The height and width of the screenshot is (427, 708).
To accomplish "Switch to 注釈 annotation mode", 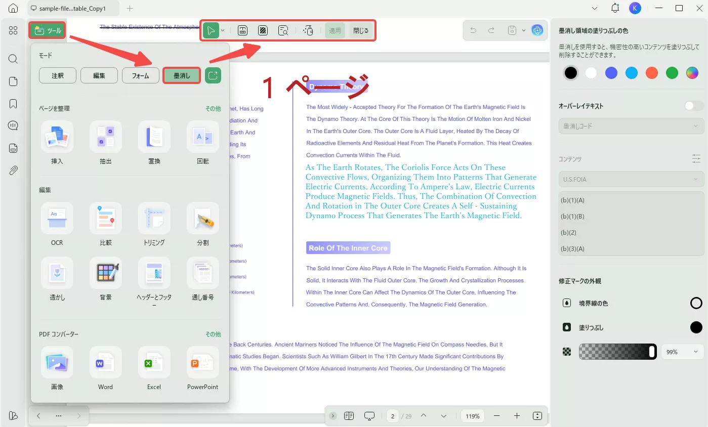I will click(58, 75).
